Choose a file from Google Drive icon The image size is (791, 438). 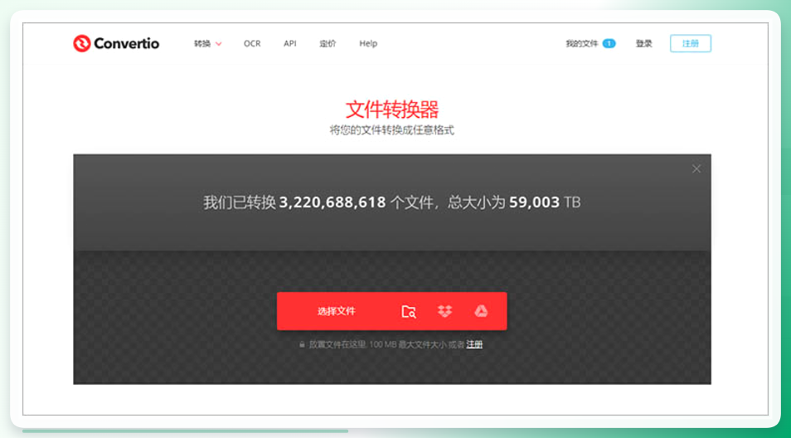pyautogui.click(x=481, y=311)
